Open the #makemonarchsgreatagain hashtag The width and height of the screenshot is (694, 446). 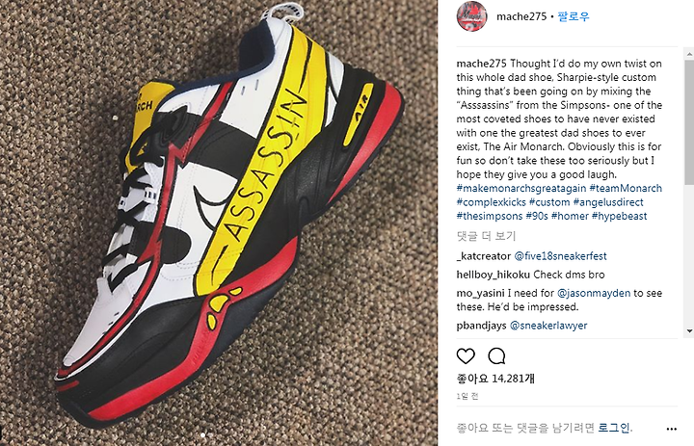pos(520,188)
